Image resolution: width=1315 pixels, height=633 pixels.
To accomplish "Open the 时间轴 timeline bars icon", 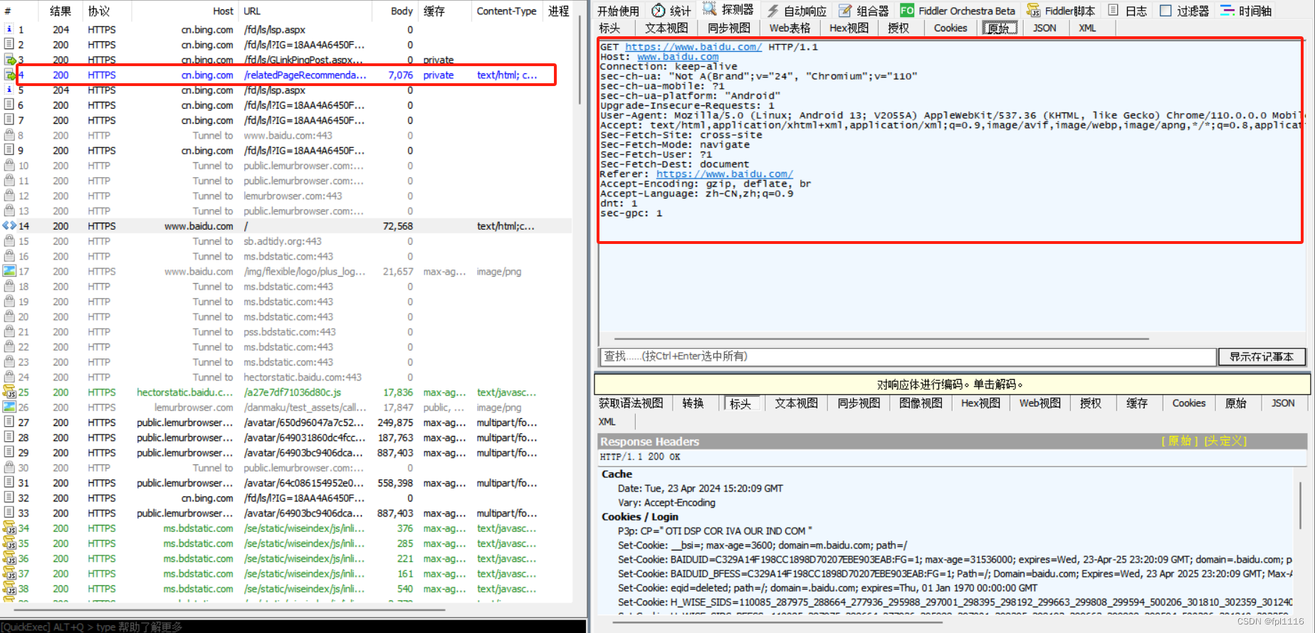I will pyautogui.click(x=1227, y=11).
